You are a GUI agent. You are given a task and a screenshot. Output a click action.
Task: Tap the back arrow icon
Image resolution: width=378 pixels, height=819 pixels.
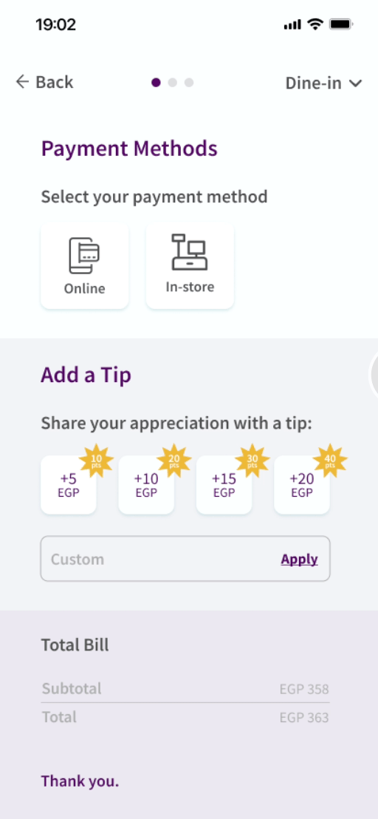click(22, 81)
